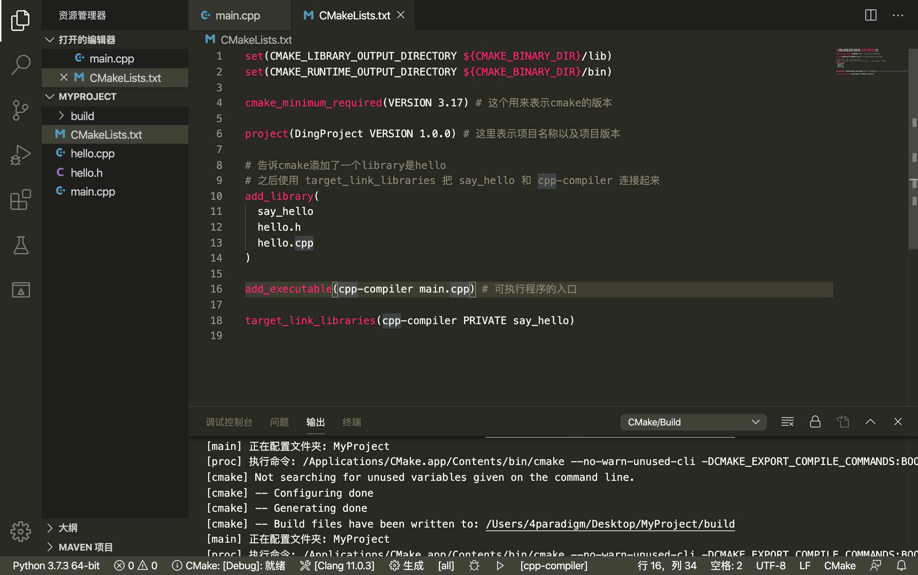
Task: Change the [cpp-compiler] launch target
Action: 554,566
